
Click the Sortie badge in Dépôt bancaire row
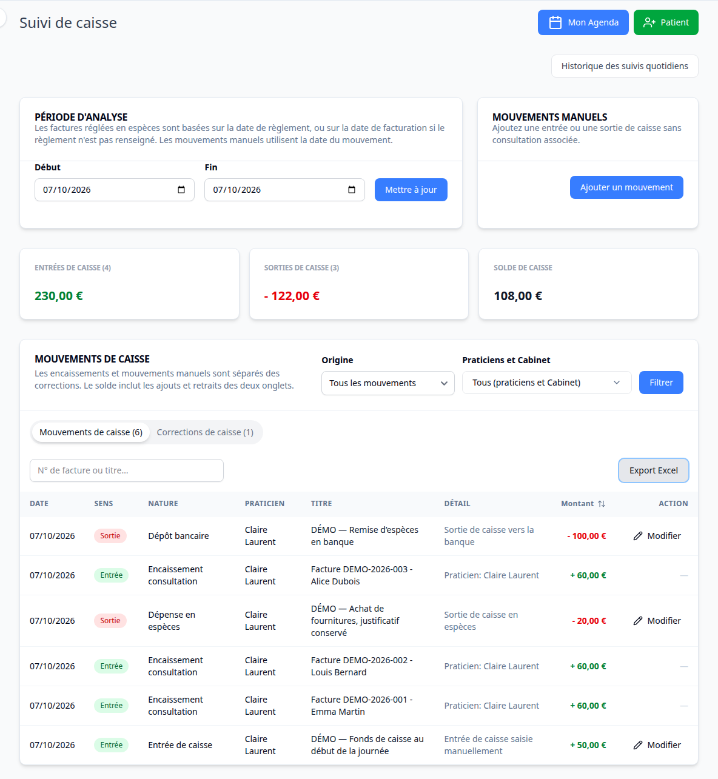click(x=110, y=536)
